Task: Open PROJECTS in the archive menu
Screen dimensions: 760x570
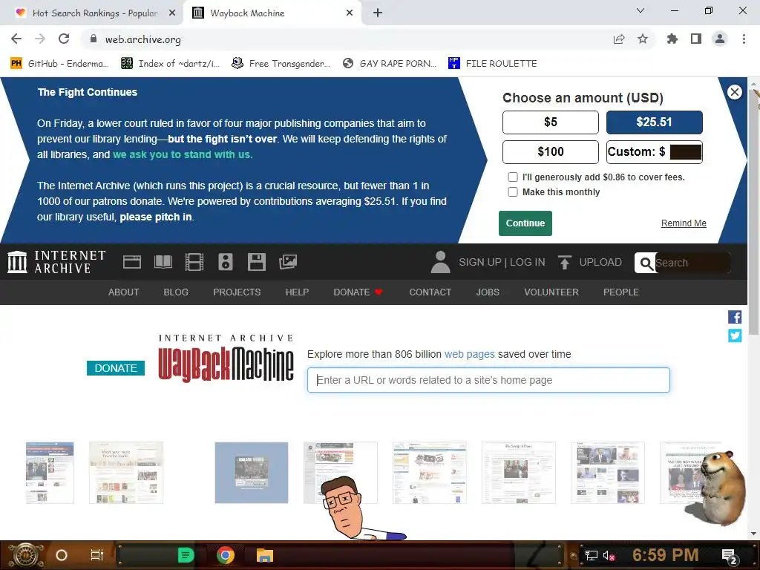Action: (x=237, y=292)
